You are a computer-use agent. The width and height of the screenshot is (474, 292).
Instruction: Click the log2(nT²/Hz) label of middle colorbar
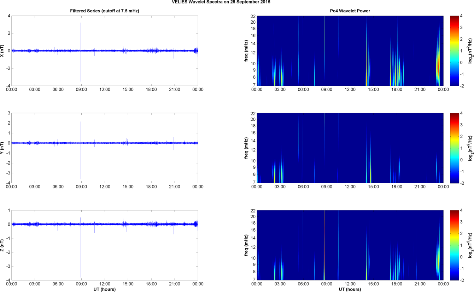pos(470,148)
